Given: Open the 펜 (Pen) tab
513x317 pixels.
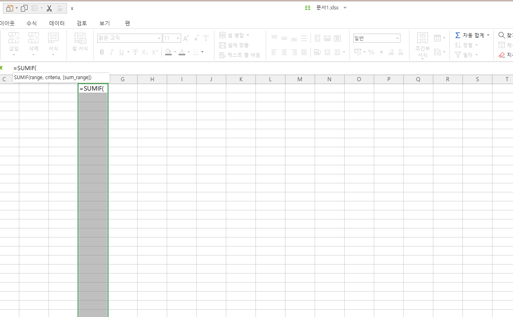Looking at the screenshot, I should [127, 23].
